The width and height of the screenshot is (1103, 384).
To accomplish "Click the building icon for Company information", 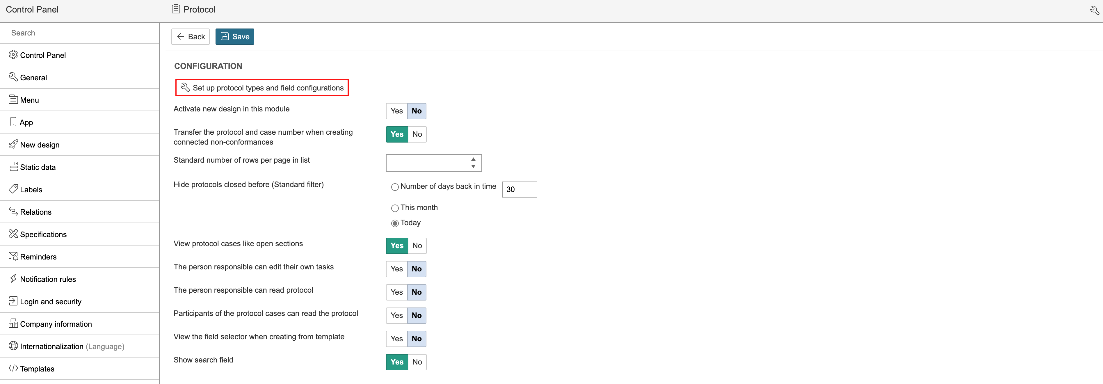I will (x=13, y=324).
